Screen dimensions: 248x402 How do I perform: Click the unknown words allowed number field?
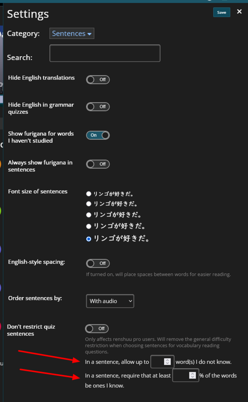pyautogui.click(x=158, y=362)
